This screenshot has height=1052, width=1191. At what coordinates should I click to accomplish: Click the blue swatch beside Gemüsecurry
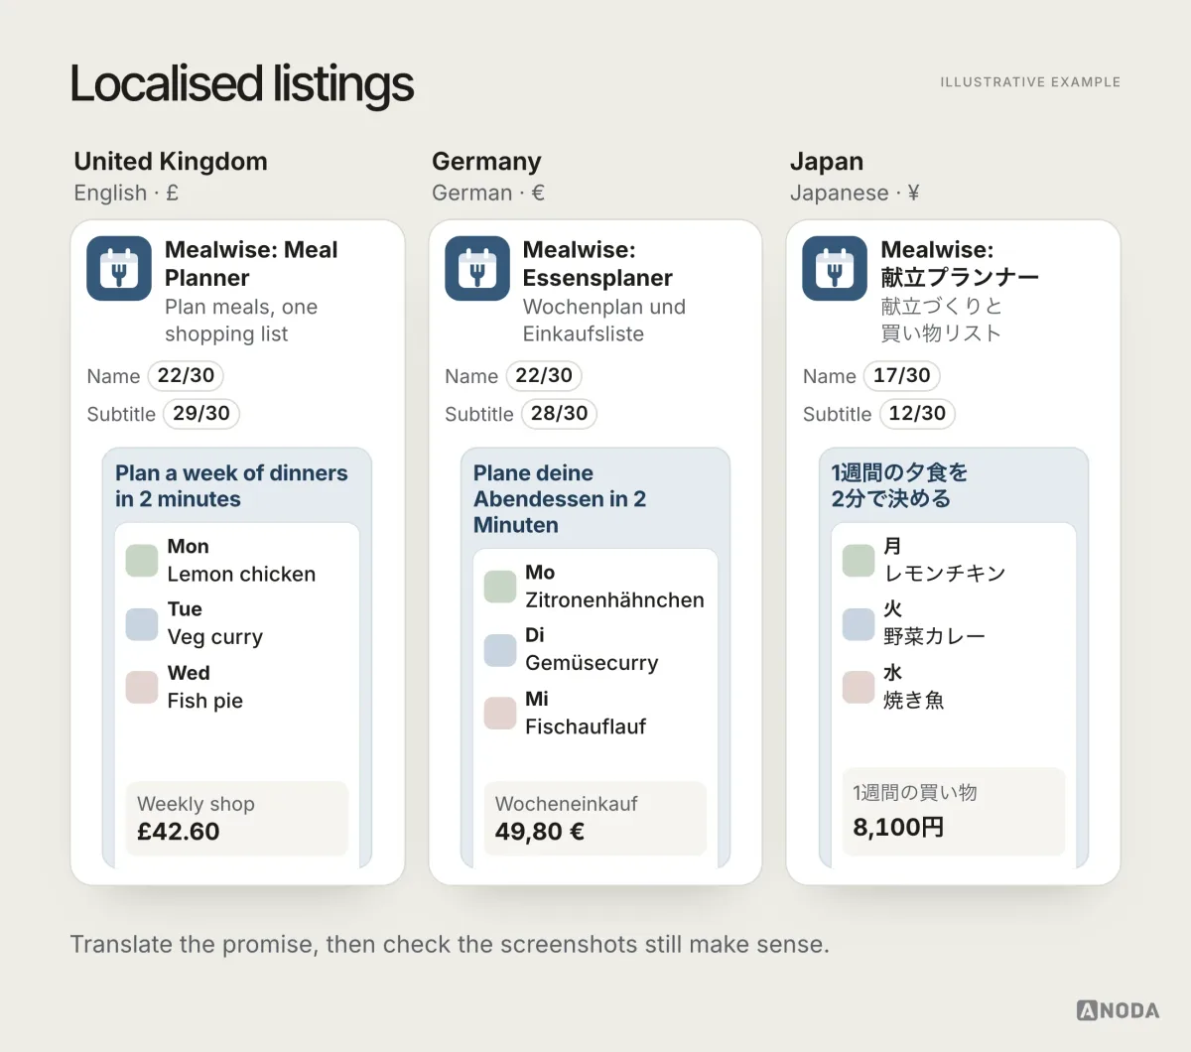click(500, 650)
